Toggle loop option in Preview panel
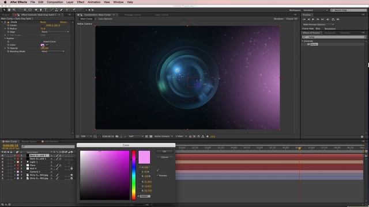The width and height of the screenshot is (369, 207). click(x=333, y=19)
